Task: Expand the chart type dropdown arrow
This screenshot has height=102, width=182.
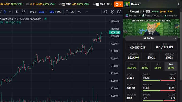Action: point(10,12)
